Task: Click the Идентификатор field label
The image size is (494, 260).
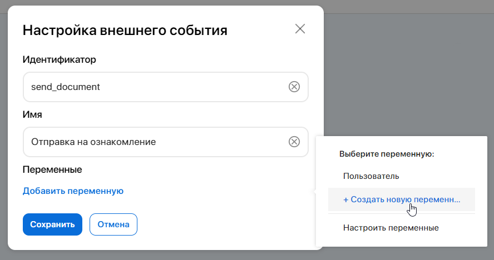Action: [x=59, y=59]
